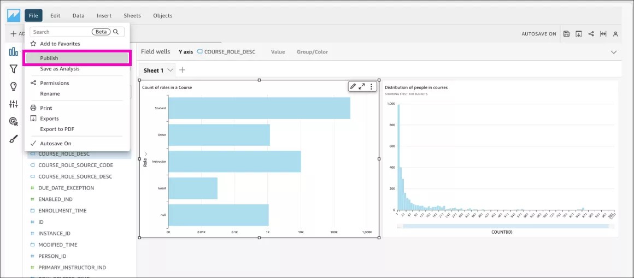The width and height of the screenshot is (634, 278).
Task: Toggle the Autosave On menu option
Action: click(55, 144)
